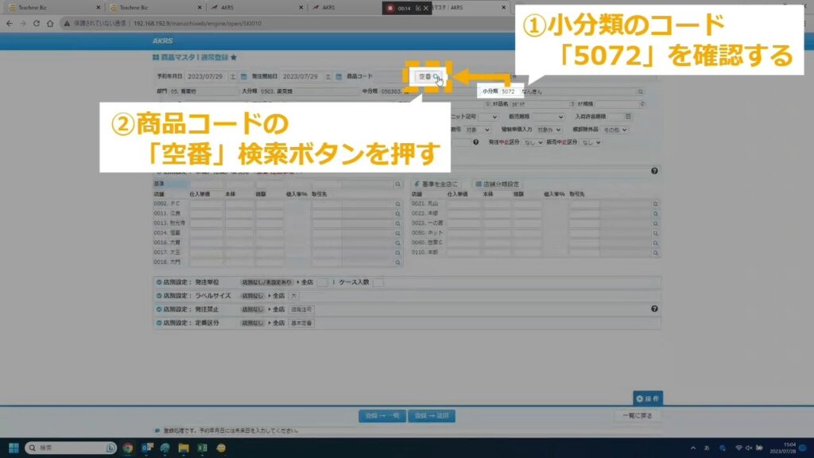Image resolution: width=814 pixels, height=458 pixels.
Task: Open Excel from the Windows taskbar
Action: pyautogui.click(x=203, y=448)
